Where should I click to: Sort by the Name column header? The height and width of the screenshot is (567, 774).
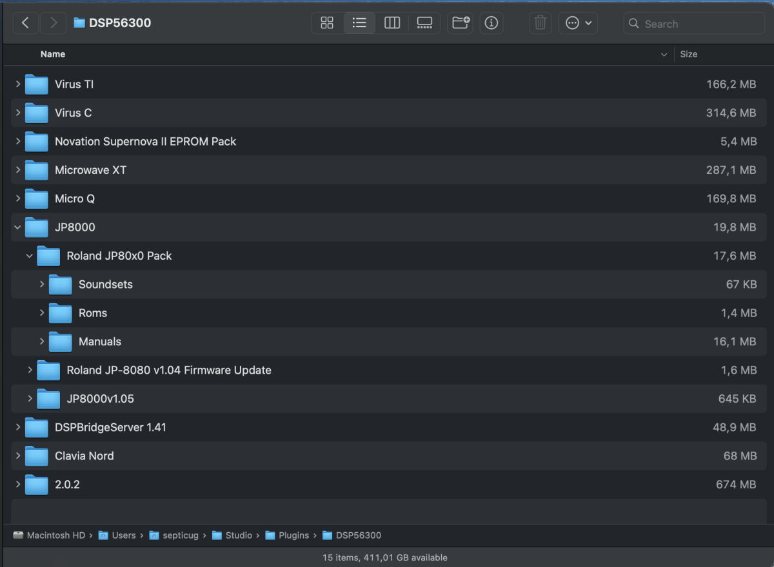(x=53, y=54)
